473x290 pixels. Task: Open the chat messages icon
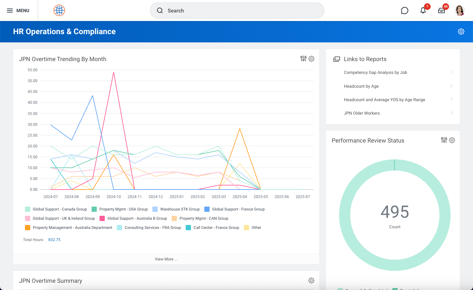(404, 11)
